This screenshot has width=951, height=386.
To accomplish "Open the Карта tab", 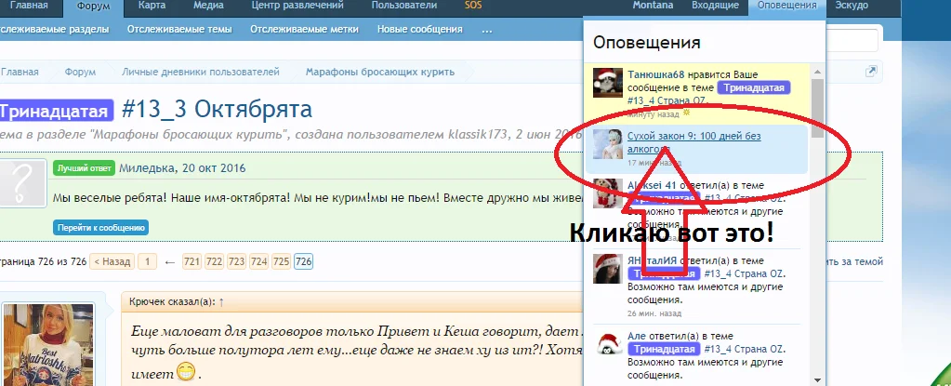I will [152, 6].
